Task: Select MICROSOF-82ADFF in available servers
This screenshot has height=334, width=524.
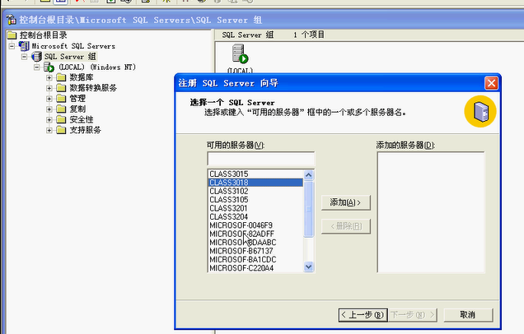Action: click(x=255, y=234)
